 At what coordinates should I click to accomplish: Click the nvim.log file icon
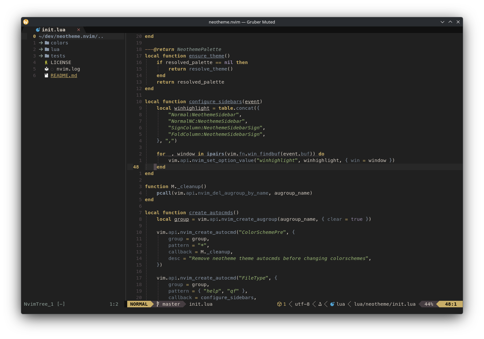click(46, 69)
